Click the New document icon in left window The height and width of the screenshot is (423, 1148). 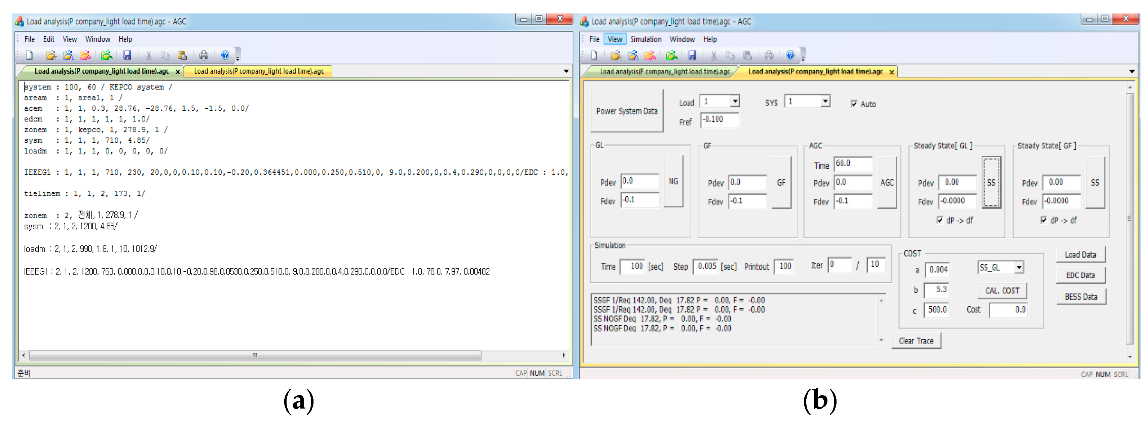pos(29,55)
